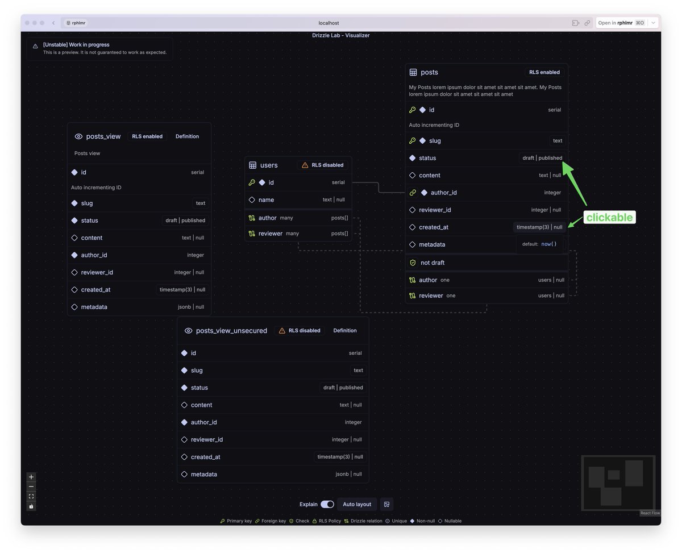Click the foreign key link icon on author_id
This screenshot has height=553, width=682.
[413, 193]
